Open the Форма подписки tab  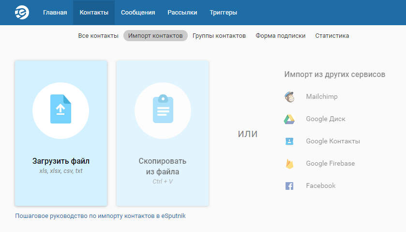[281, 36]
